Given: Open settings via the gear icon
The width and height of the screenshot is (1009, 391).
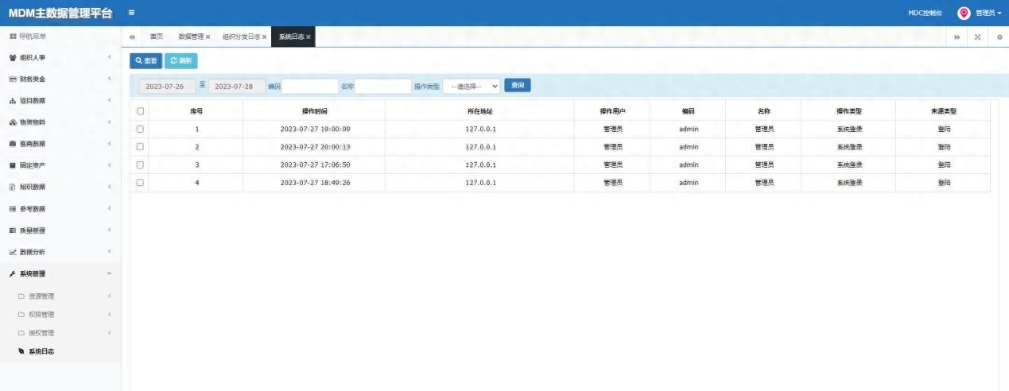Looking at the screenshot, I should coord(999,37).
